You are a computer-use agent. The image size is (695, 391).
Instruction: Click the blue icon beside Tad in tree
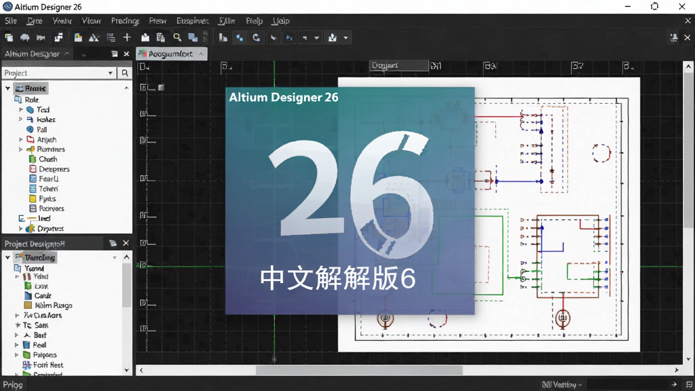tap(30, 109)
